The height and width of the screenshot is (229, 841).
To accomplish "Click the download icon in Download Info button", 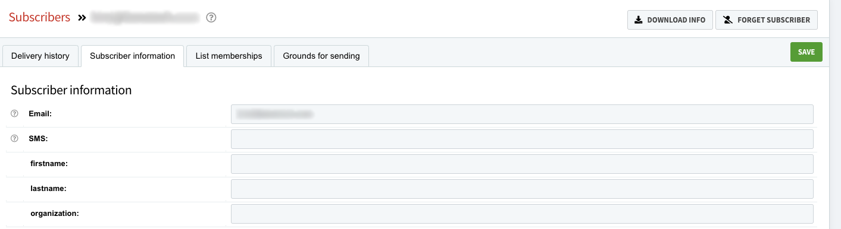I will [x=639, y=20].
